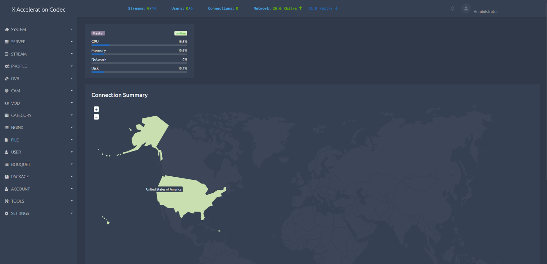Screen dimensions: 547x264
Task: Open the PACKAGE menu item
Action: (x=20, y=177)
